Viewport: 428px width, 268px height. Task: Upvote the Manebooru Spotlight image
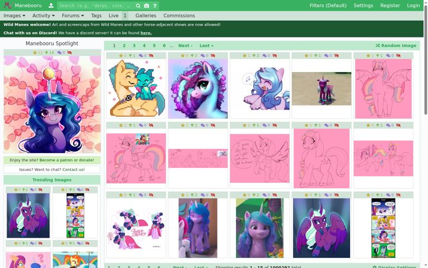(x=46, y=52)
